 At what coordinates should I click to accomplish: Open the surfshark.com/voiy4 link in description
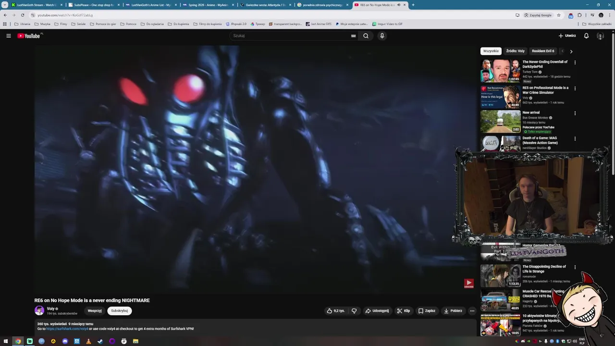pyautogui.click(x=67, y=329)
